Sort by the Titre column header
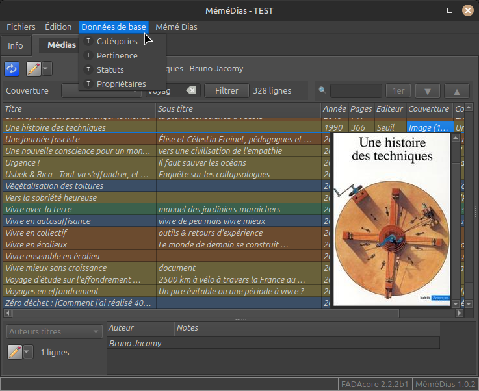This screenshot has width=479, height=391. pyautogui.click(x=79, y=109)
